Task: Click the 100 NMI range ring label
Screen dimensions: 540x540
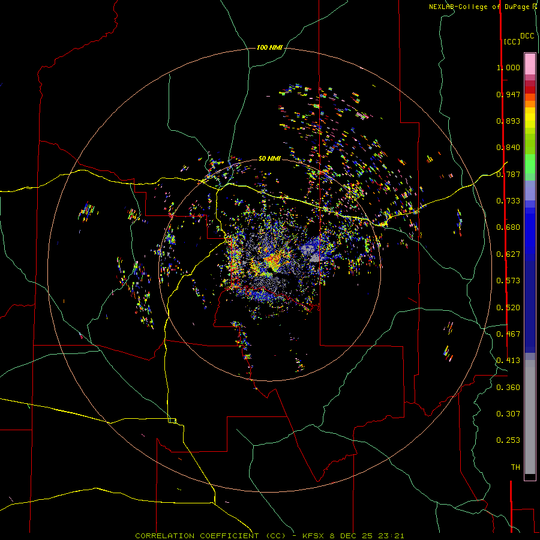Action: [x=269, y=47]
